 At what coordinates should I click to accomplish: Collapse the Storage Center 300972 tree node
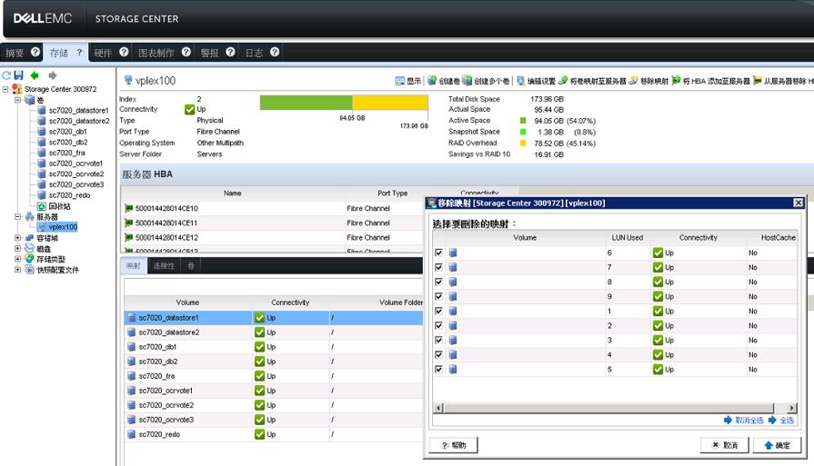click(x=5, y=89)
